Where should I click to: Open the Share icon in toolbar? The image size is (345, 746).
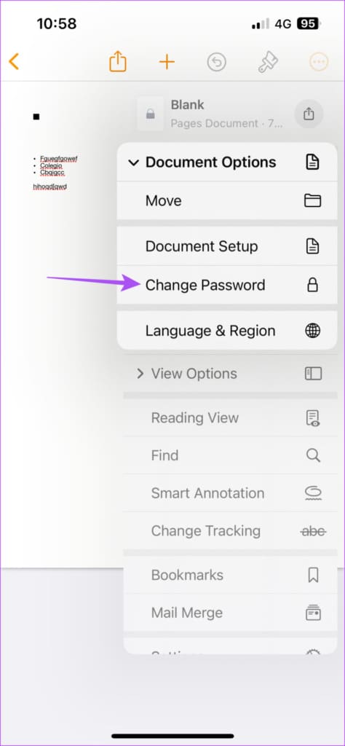[x=117, y=61]
